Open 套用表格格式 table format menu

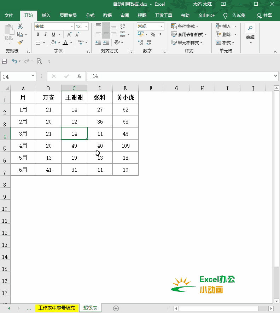pos(189,35)
